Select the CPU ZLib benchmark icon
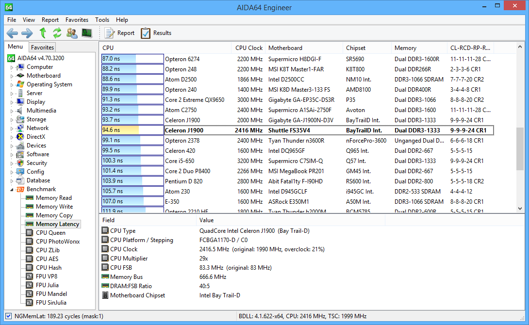The height and width of the screenshot is (325, 529). [30, 250]
